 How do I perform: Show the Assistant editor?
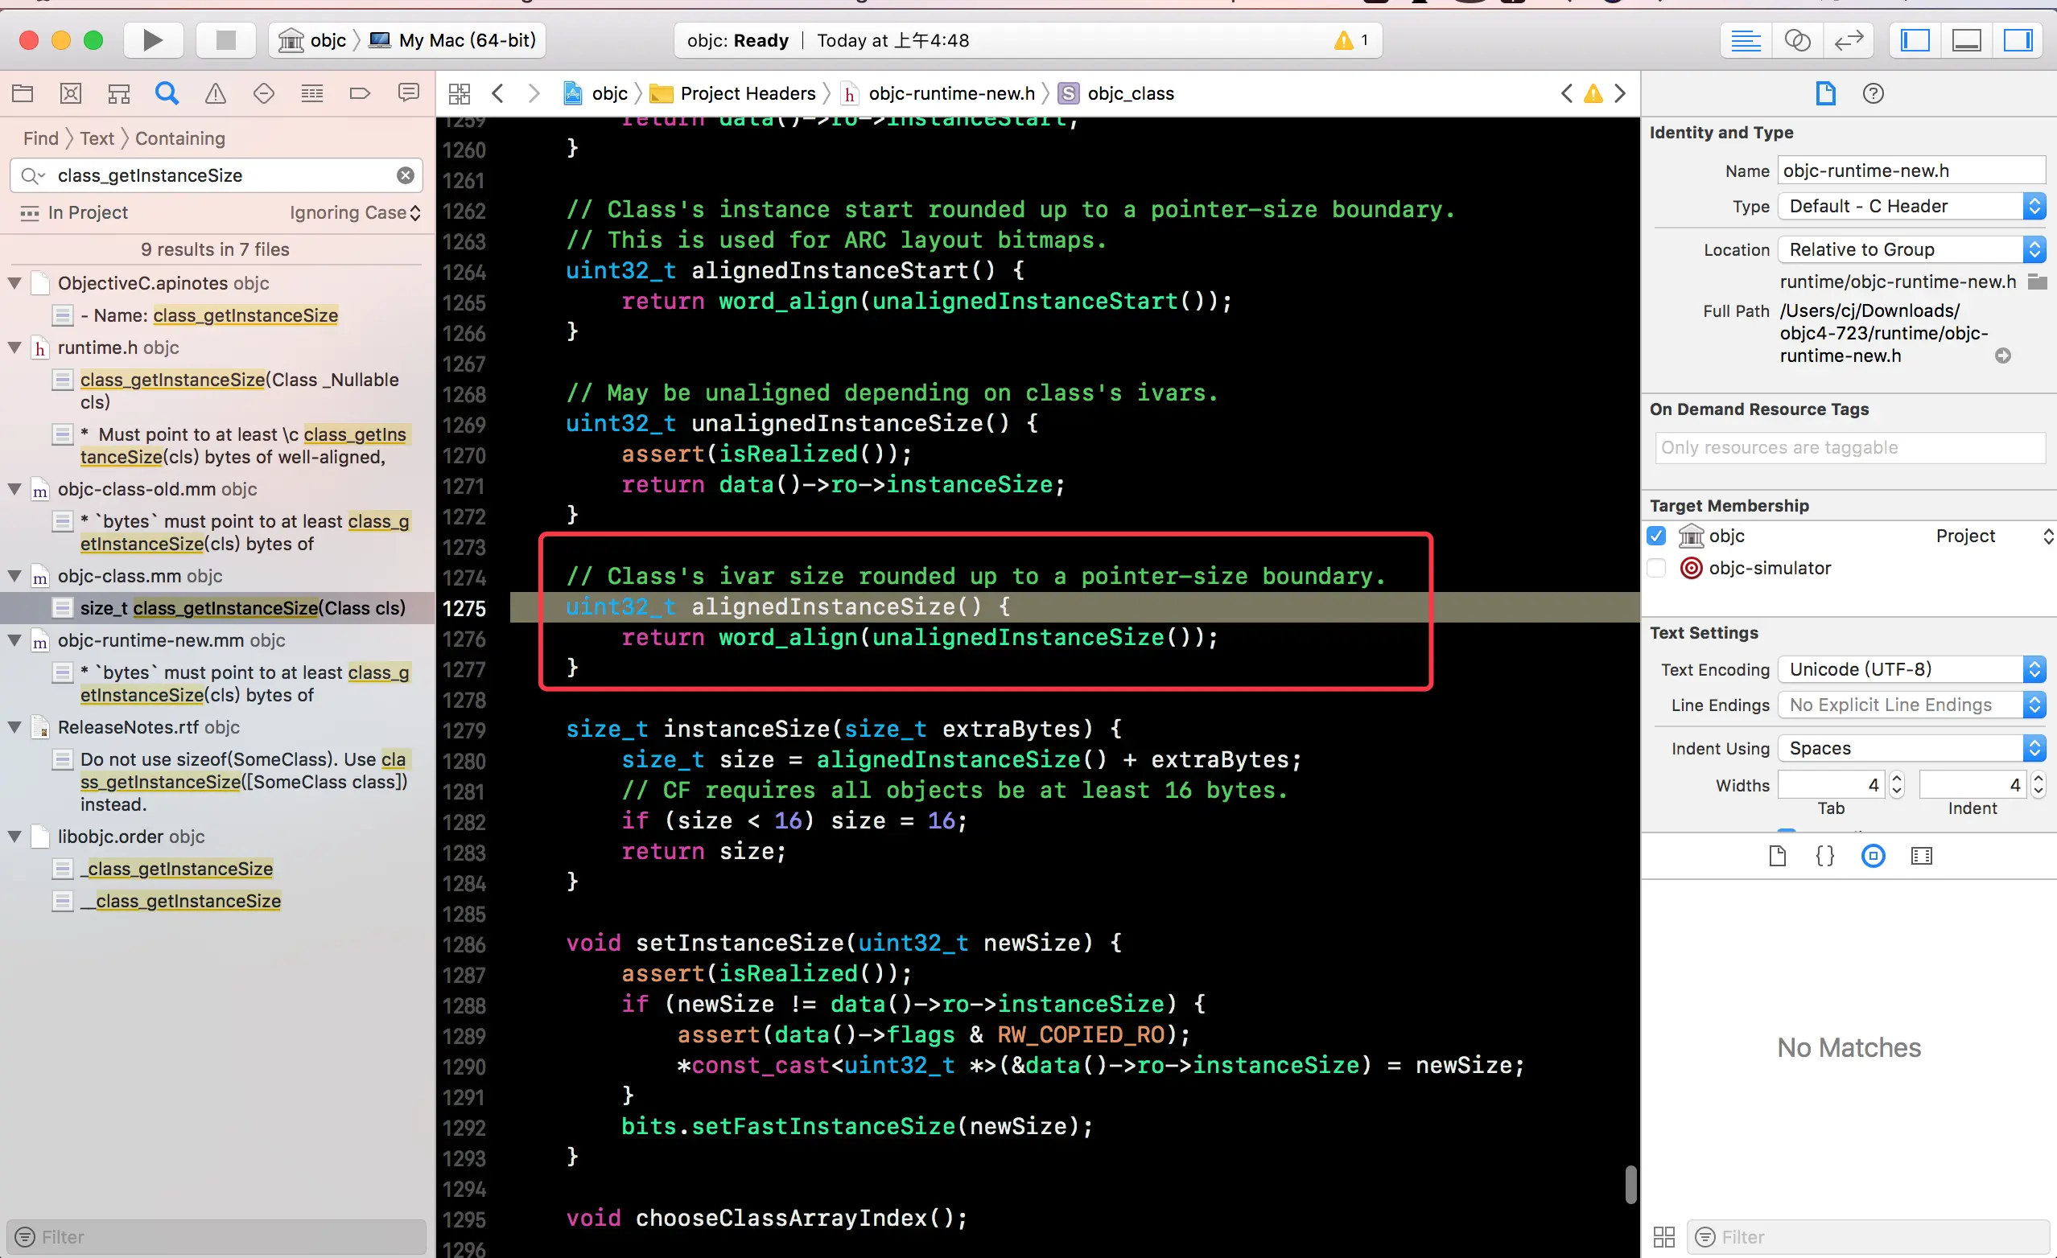click(x=1796, y=40)
